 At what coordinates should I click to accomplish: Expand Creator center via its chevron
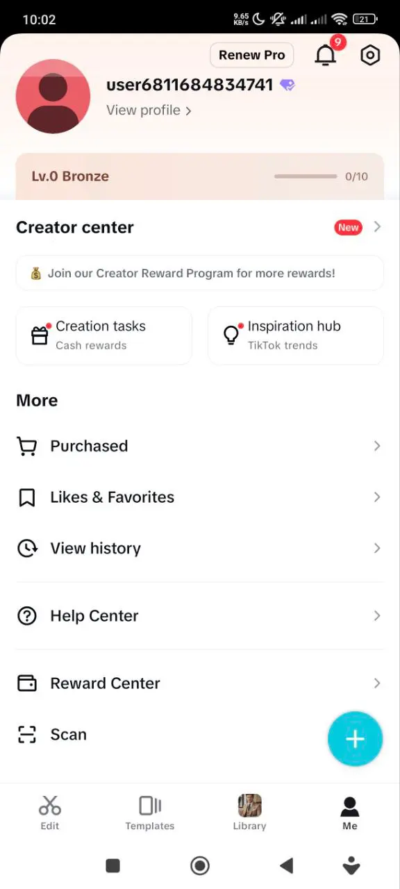[x=377, y=227]
